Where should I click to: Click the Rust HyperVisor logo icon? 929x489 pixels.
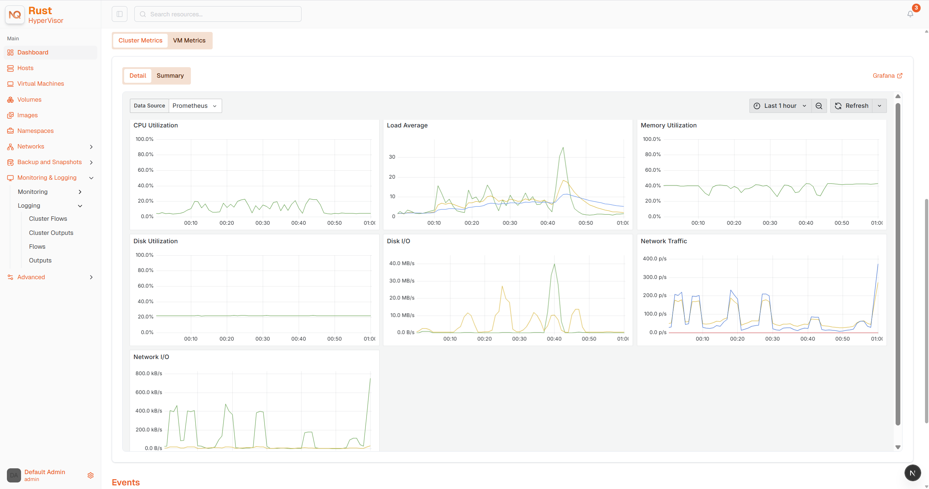tap(15, 15)
